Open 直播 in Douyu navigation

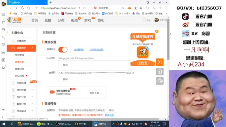tap(48, 20)
